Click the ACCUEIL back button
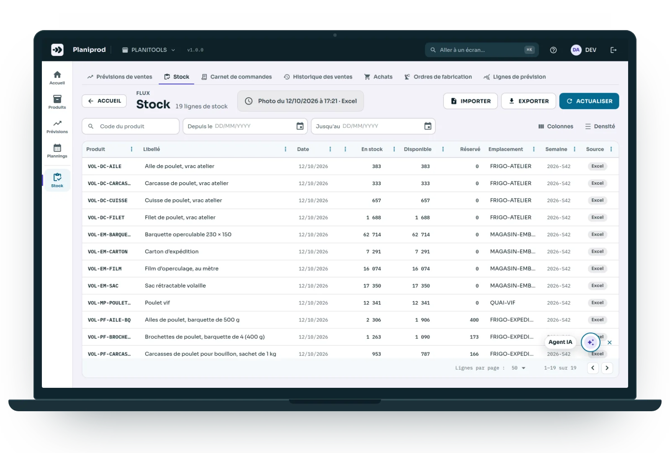Viewport: 670px width, 453px height. [x=104, y=101]
